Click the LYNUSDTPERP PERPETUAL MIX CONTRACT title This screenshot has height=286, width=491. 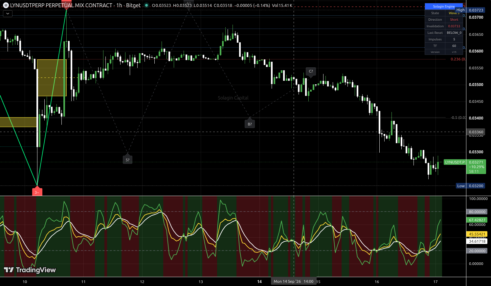(61, 5)
